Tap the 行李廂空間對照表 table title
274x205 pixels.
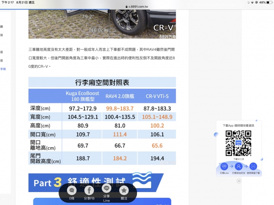pos(102,82)
